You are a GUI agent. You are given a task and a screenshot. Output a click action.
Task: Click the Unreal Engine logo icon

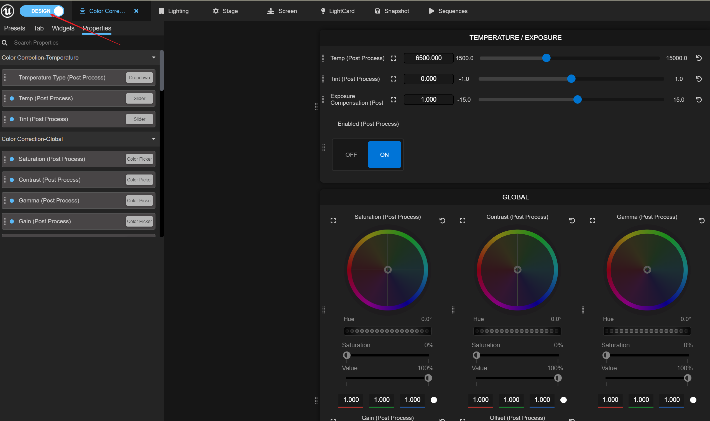(8, 11)
